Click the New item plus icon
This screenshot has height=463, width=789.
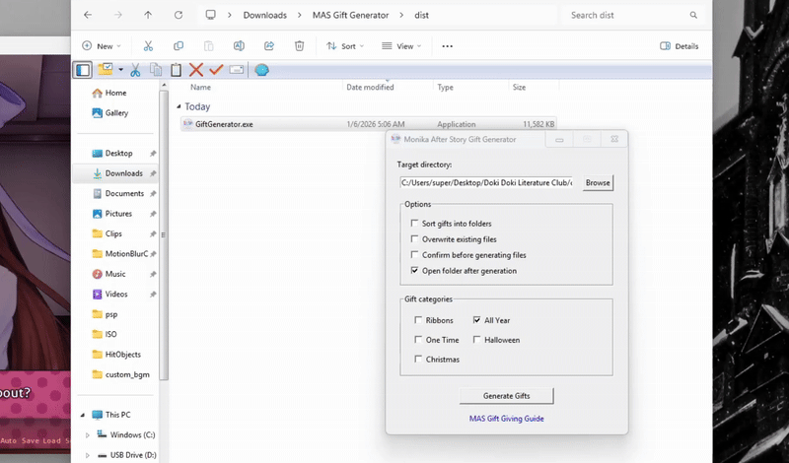87,45
